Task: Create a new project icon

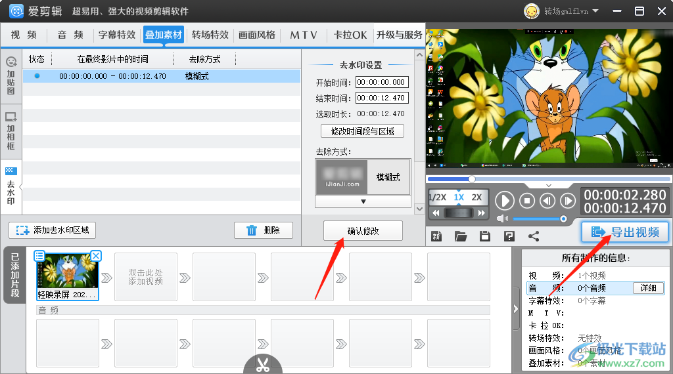Action: click(436, 236)
